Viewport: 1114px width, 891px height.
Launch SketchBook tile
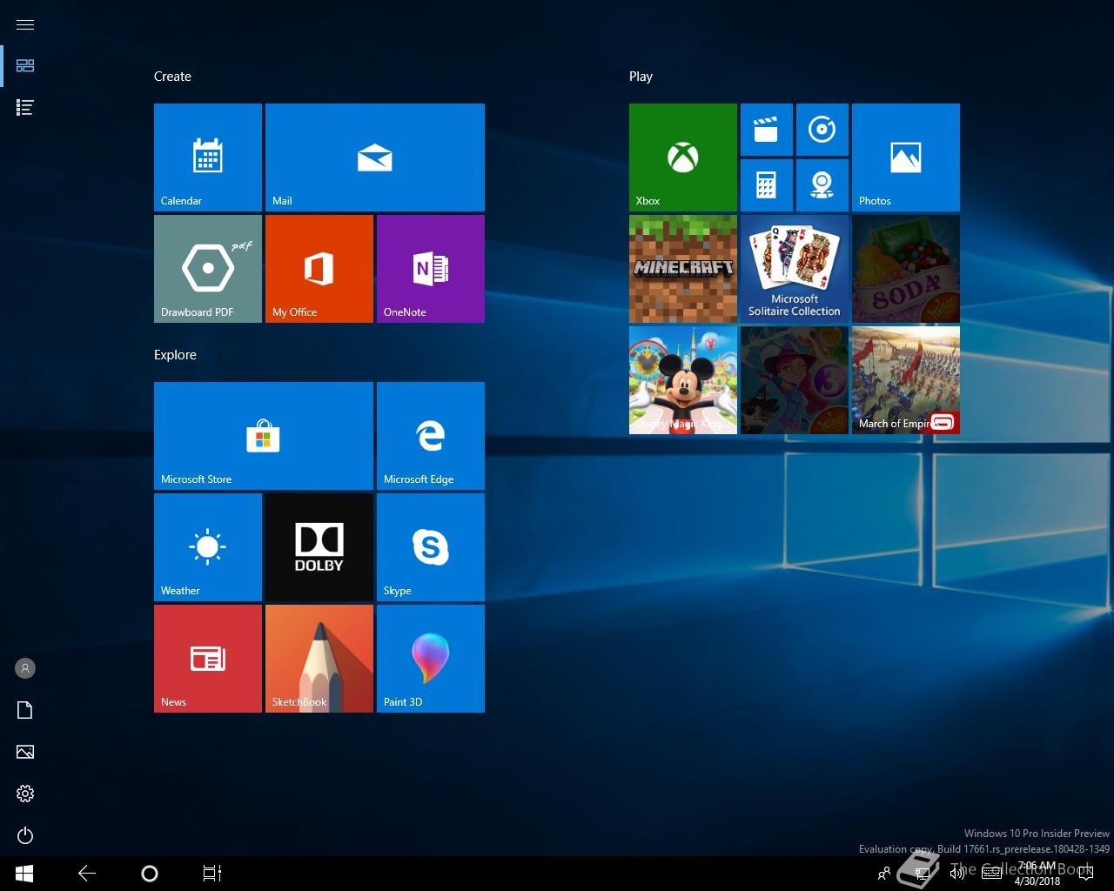point(319,659)
